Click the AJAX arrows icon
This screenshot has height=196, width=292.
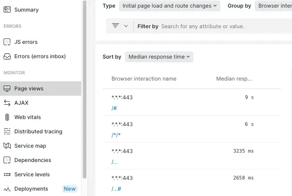pyautogui.click(x=7, y=103)
